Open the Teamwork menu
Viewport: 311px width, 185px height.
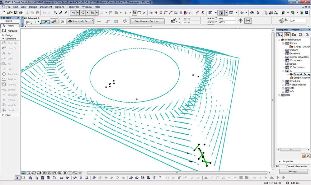tap(73, 7)
